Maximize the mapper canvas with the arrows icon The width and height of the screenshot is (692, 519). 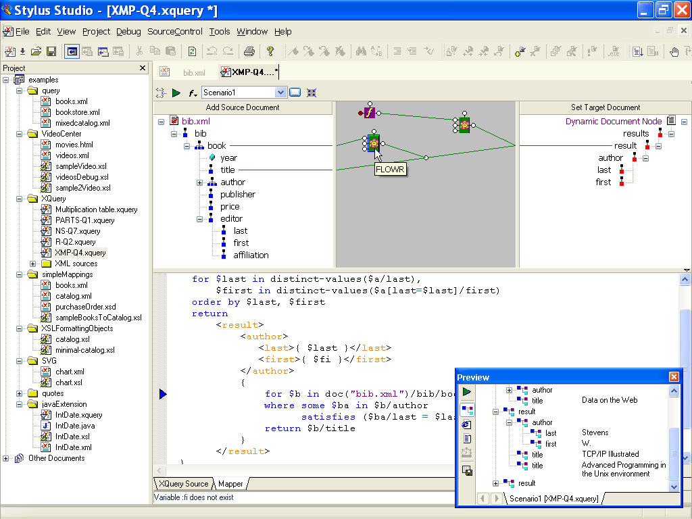pyautogui.click(x=312, y=92)
